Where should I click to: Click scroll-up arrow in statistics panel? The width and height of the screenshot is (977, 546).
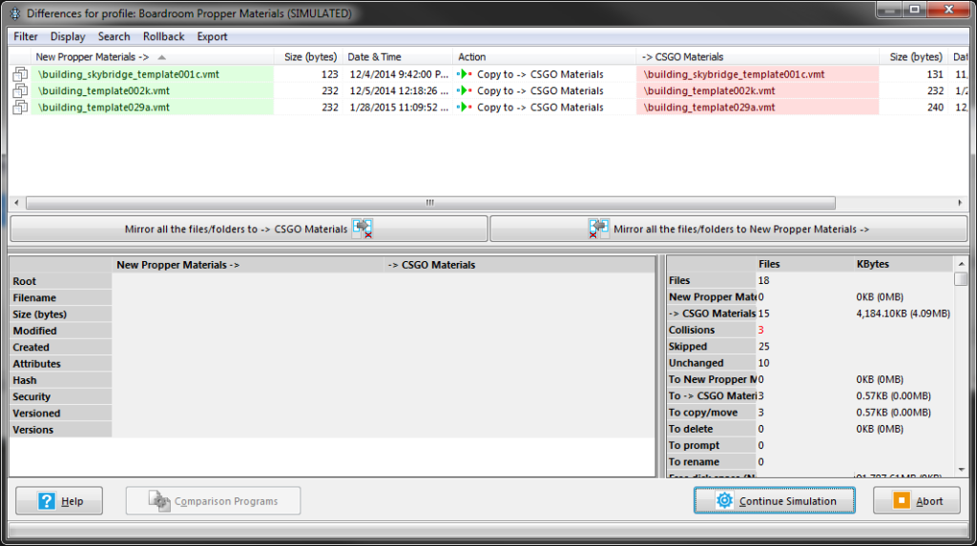coord(961,264)
